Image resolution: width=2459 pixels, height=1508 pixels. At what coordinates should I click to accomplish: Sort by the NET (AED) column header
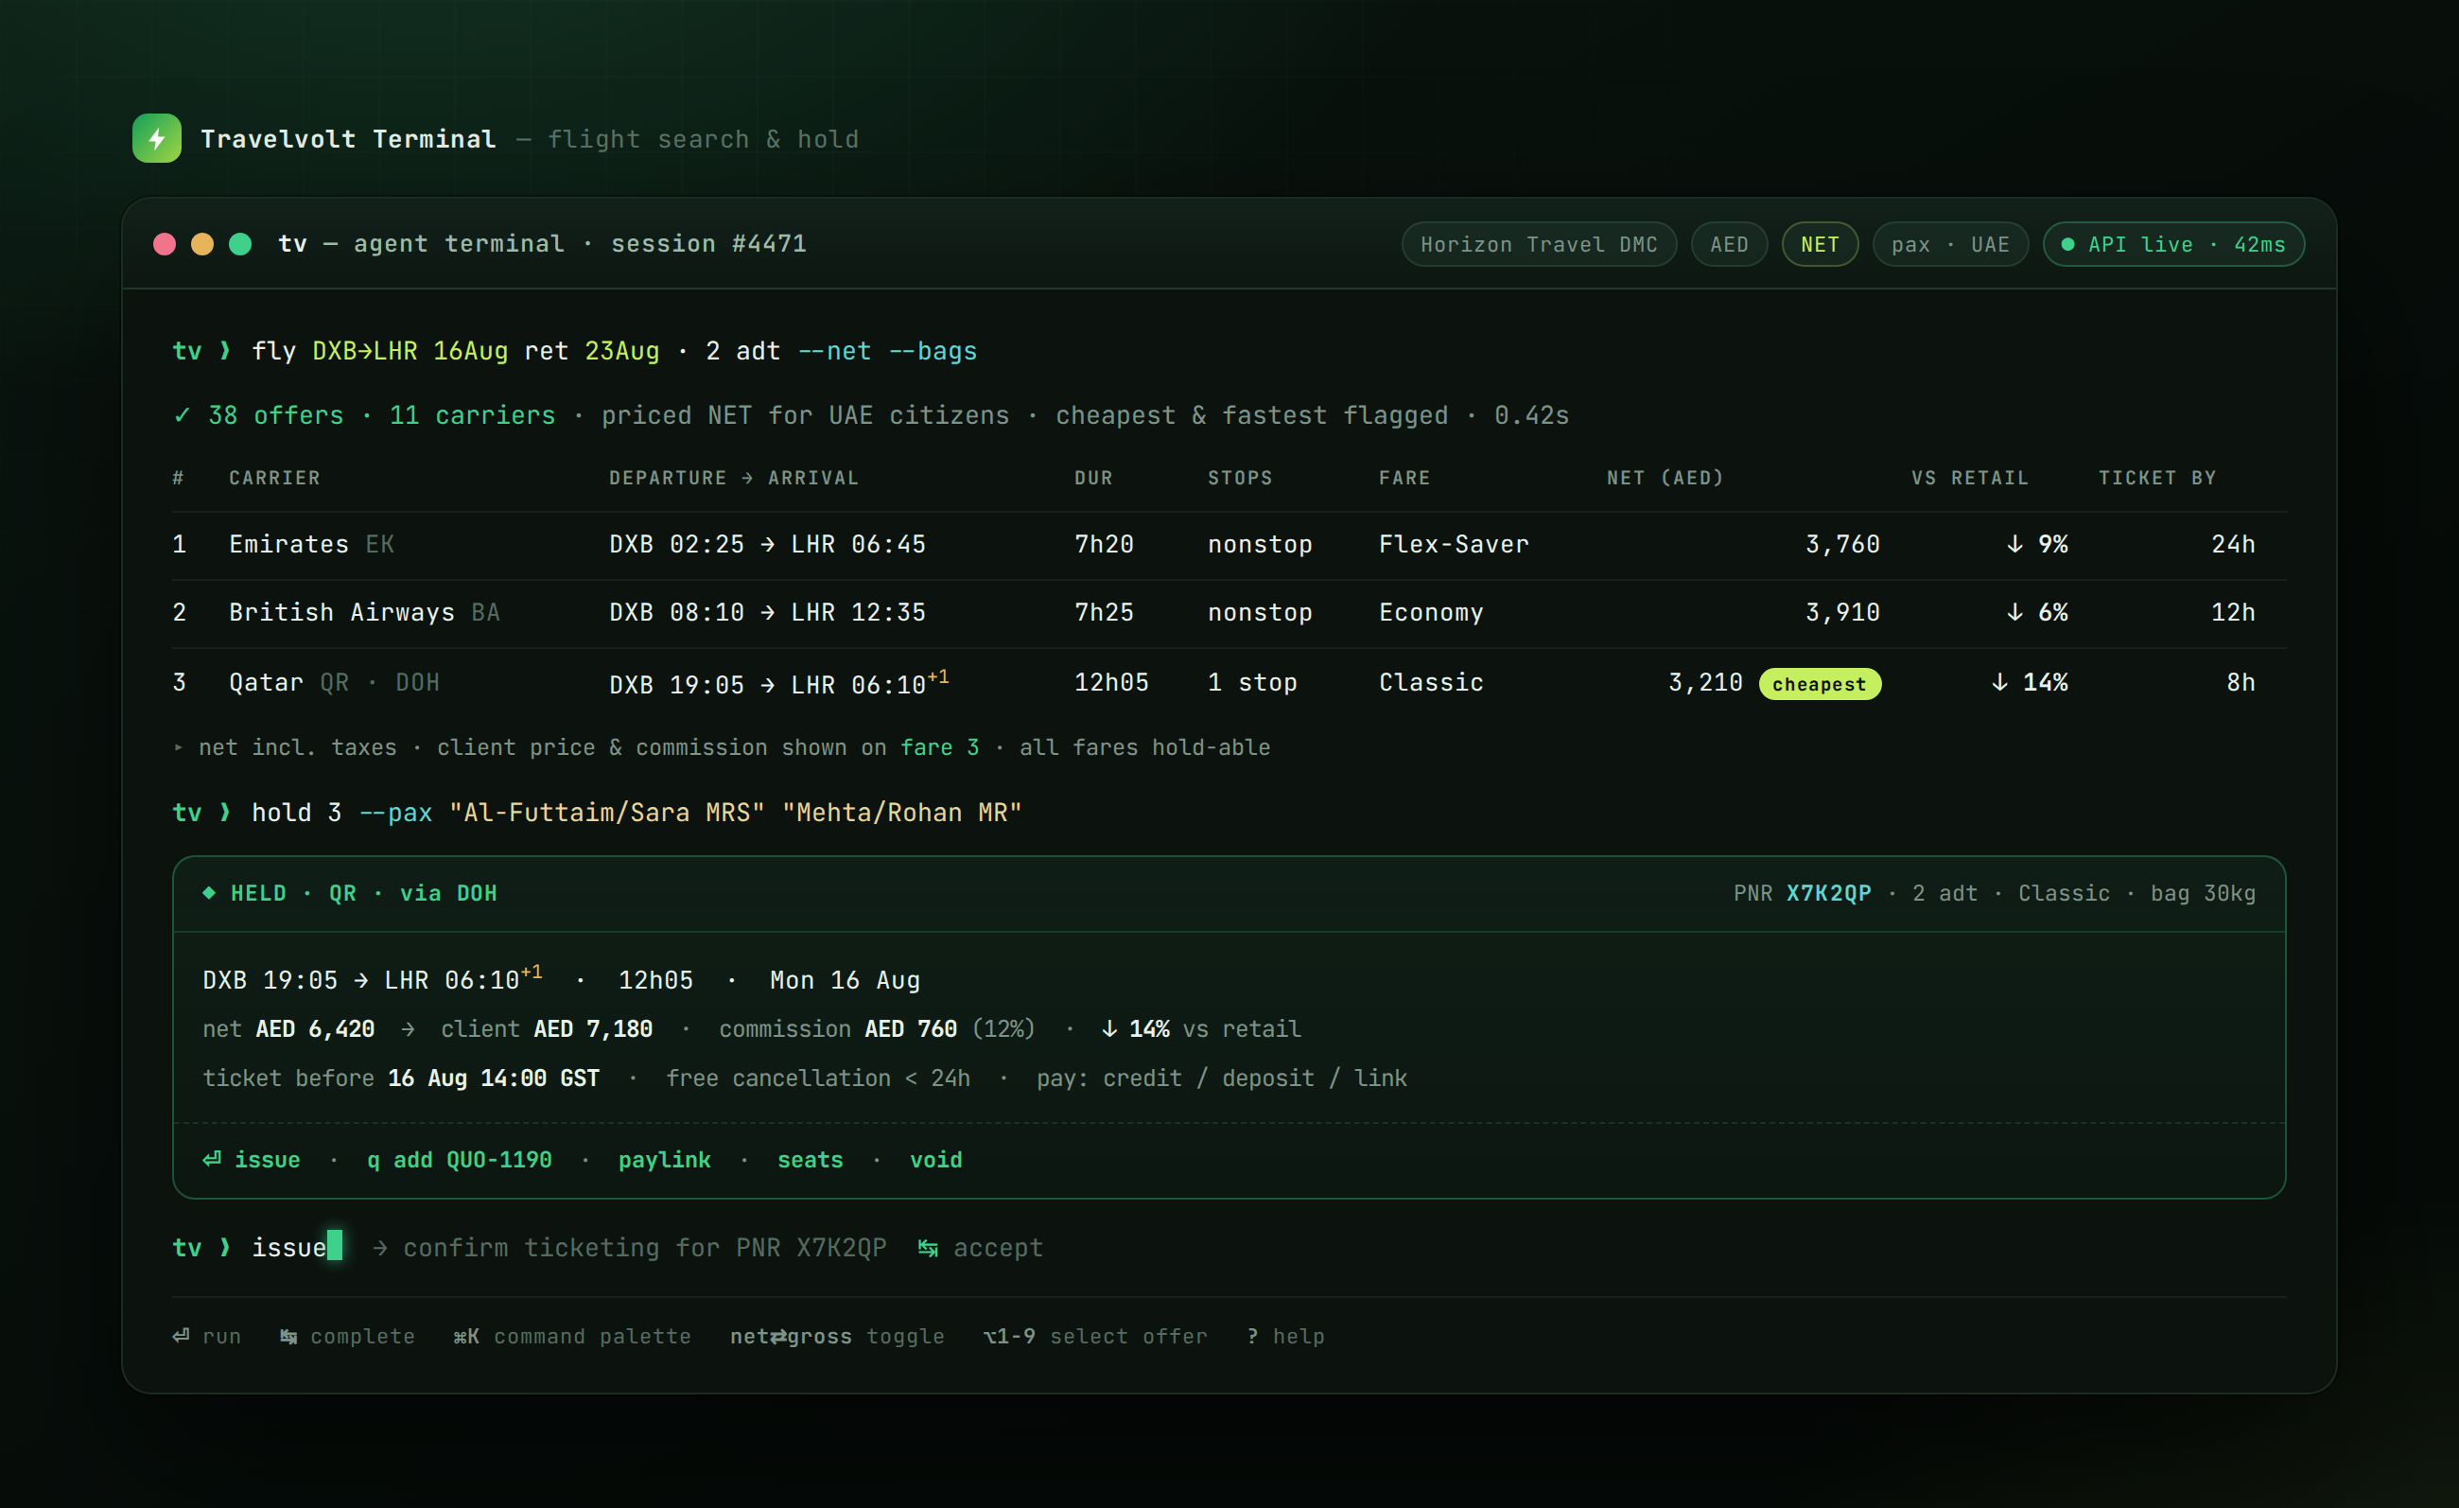(1665, 478)
